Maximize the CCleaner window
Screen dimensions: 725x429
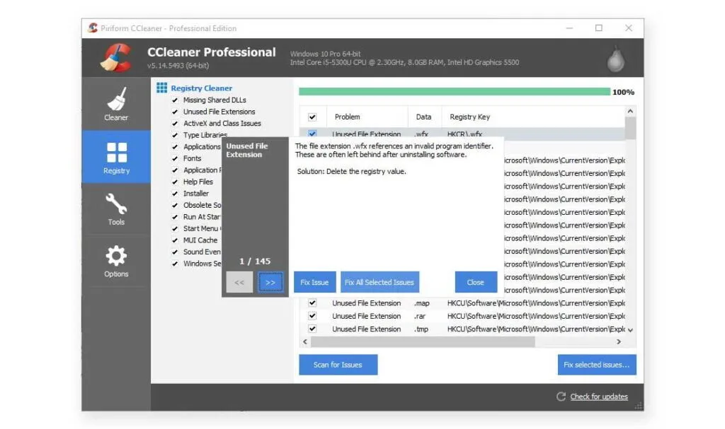599,28
